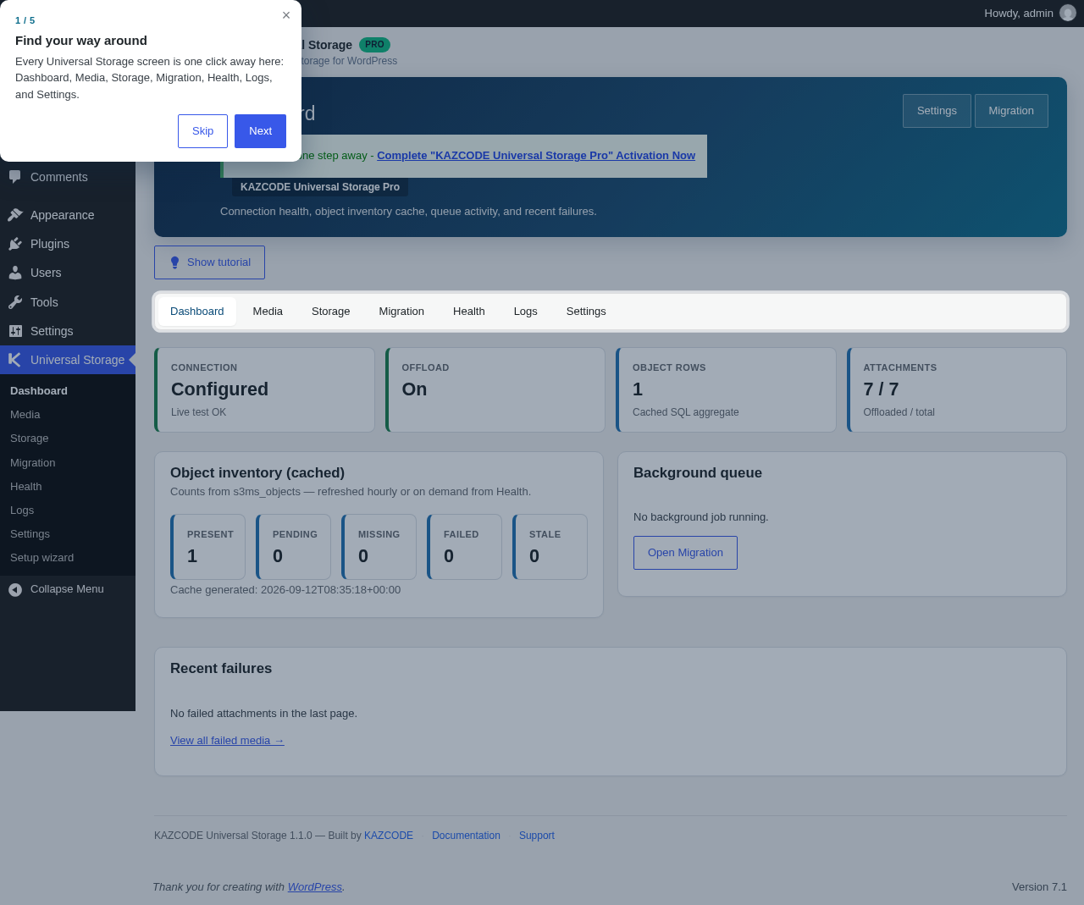Open Howdy, admin account menu

(1030, 14)
